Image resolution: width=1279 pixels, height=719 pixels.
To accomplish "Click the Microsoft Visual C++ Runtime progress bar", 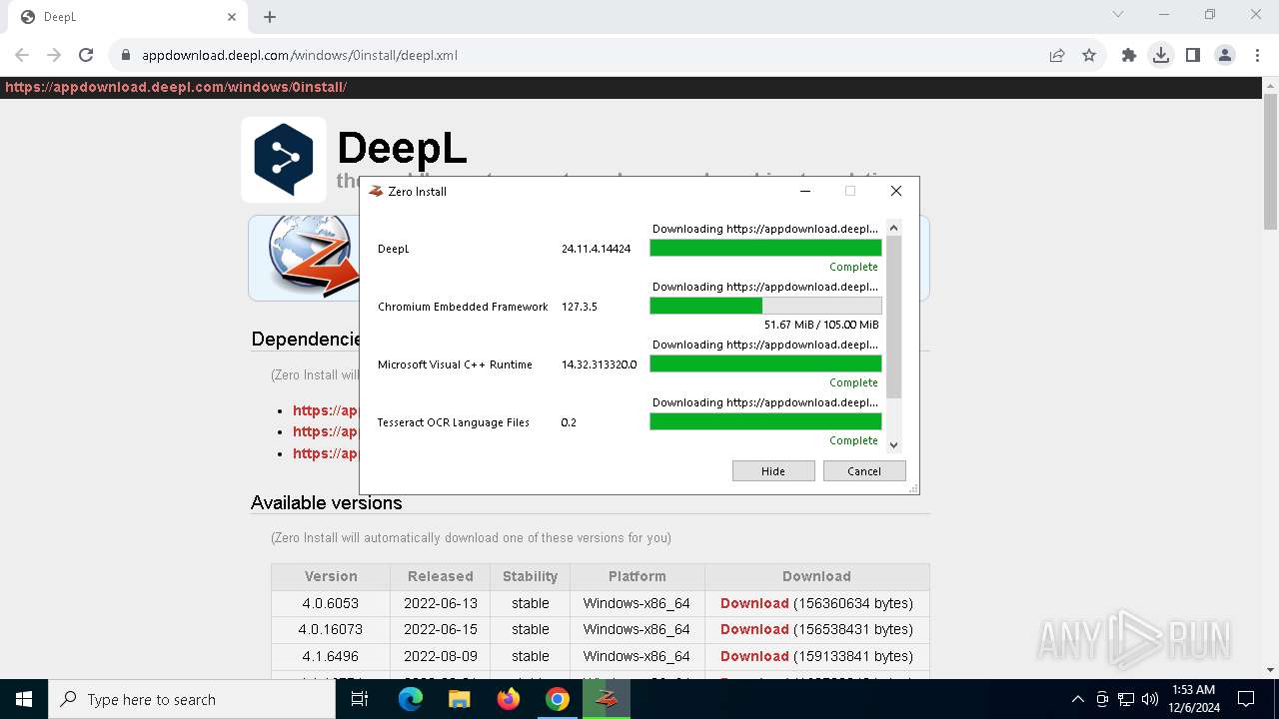I will pyautogui.click(x=765, y=364).
